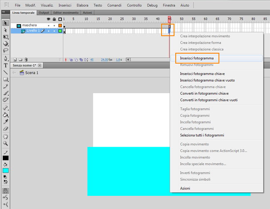The image size is (270, 209).
Task: Click the Smooth option icon
Action: pyautogui.click(x=5, y=197)
